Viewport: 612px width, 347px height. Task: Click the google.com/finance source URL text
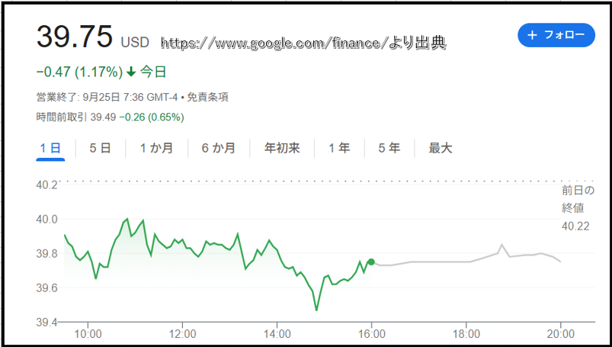click(303, 44)
